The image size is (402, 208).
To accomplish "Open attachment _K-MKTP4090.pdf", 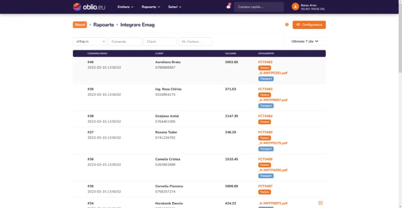I will coord(273,170).
